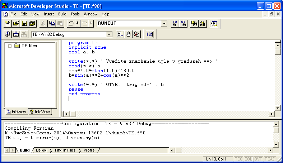
Task: Open the View menu
Action: (35, 14)
